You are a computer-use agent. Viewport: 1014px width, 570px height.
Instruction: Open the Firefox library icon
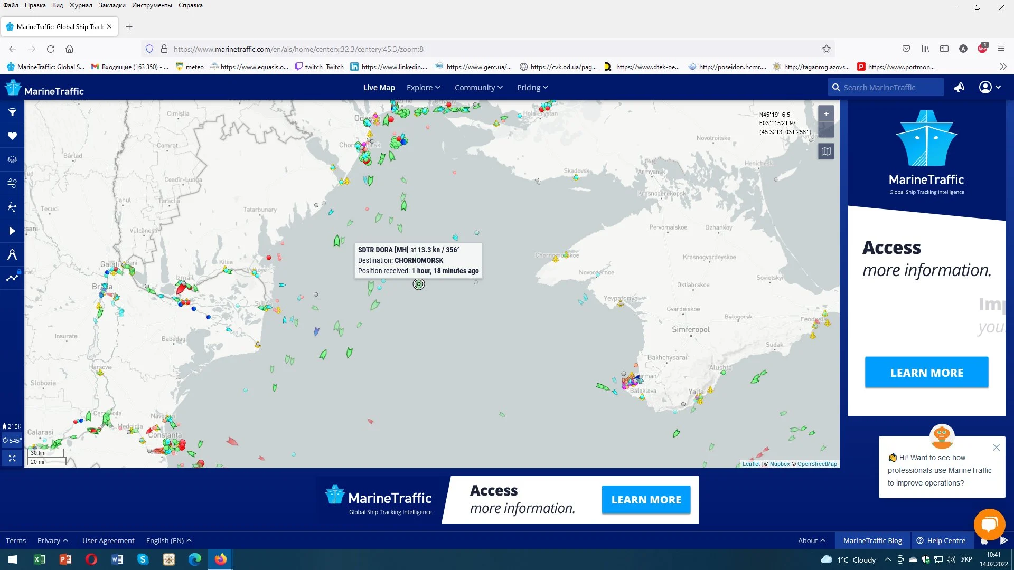click(x=925, y=49)
